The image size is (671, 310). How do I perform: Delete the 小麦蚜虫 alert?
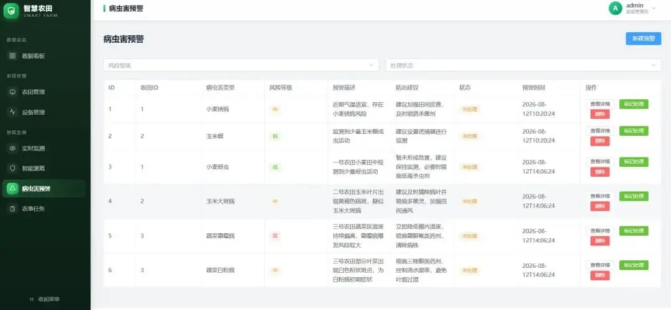600,172
